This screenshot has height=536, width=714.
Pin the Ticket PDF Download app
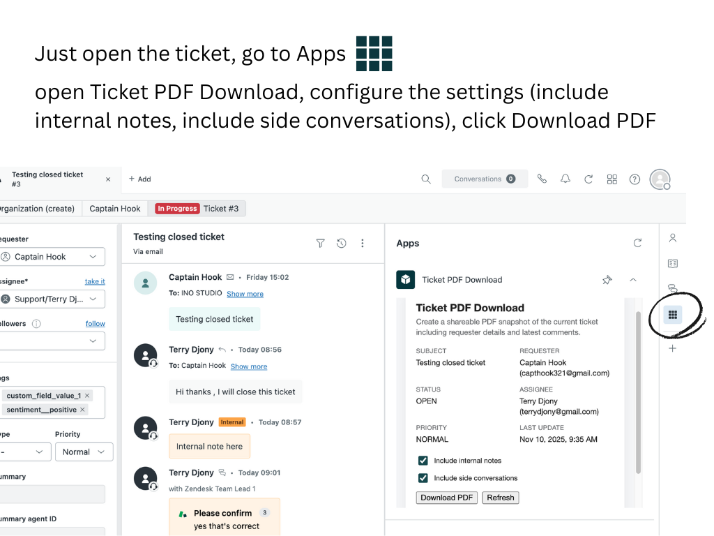tap(607, 279)
